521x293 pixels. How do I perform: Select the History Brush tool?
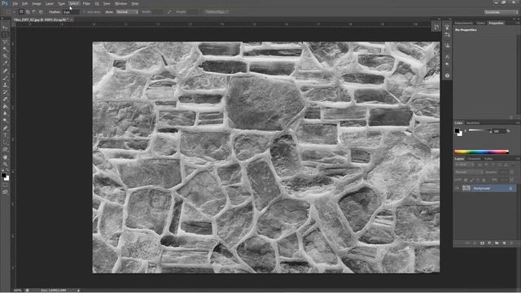(5, 92)
